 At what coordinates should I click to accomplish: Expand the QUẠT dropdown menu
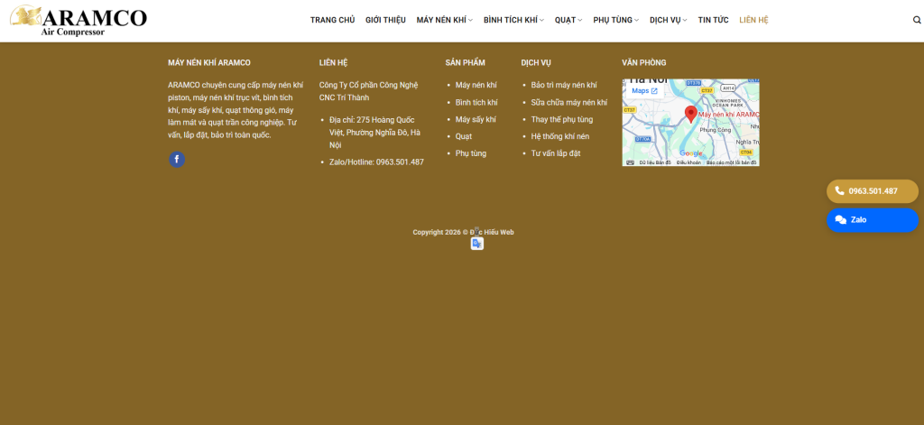pyautogui.click(x=568, y=20)
